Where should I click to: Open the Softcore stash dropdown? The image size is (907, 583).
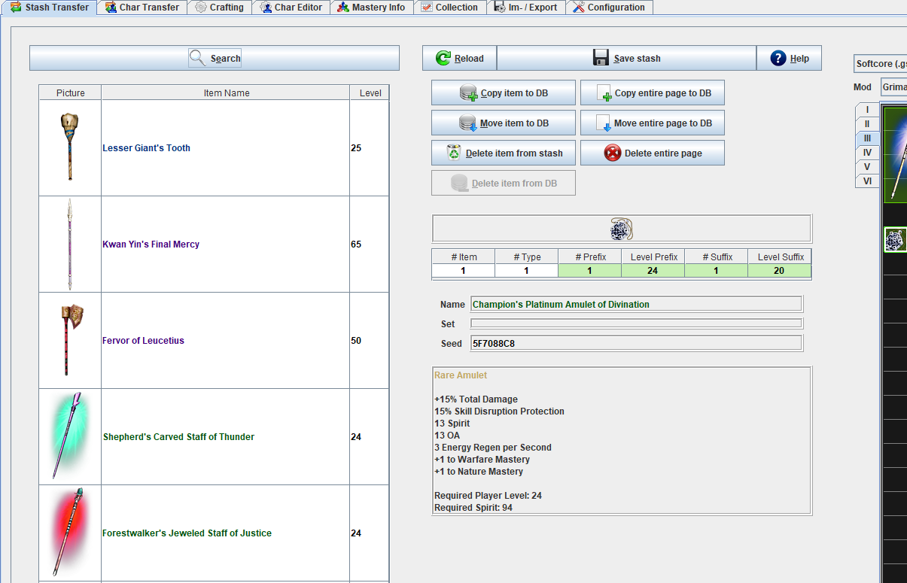click(x=881, y=64)
